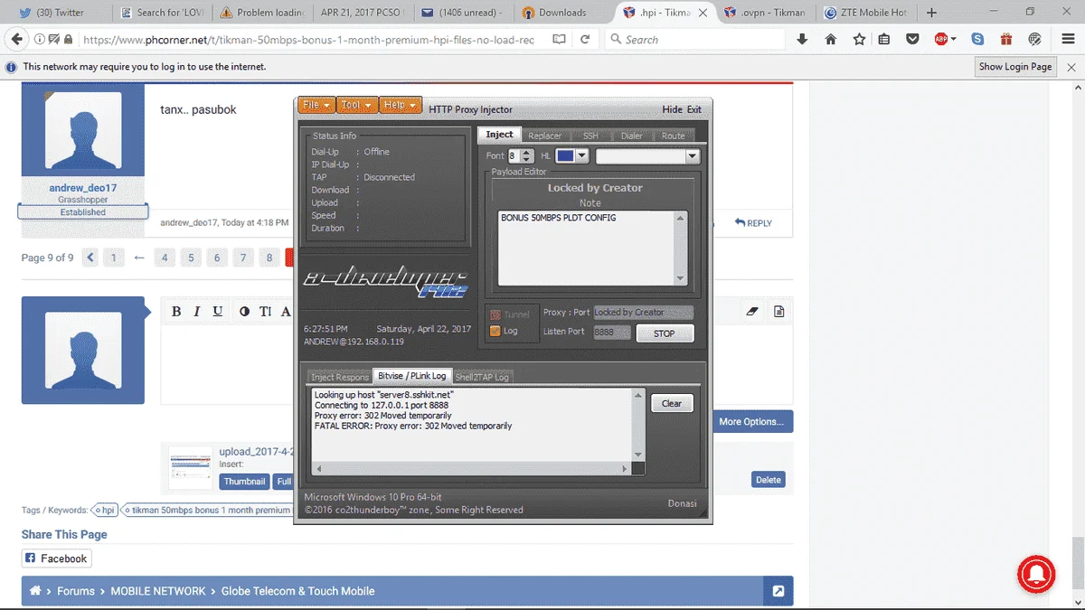Click the red gift box toolbar icon
This screenshot has width=1085, height=610.
(1006, 40)
